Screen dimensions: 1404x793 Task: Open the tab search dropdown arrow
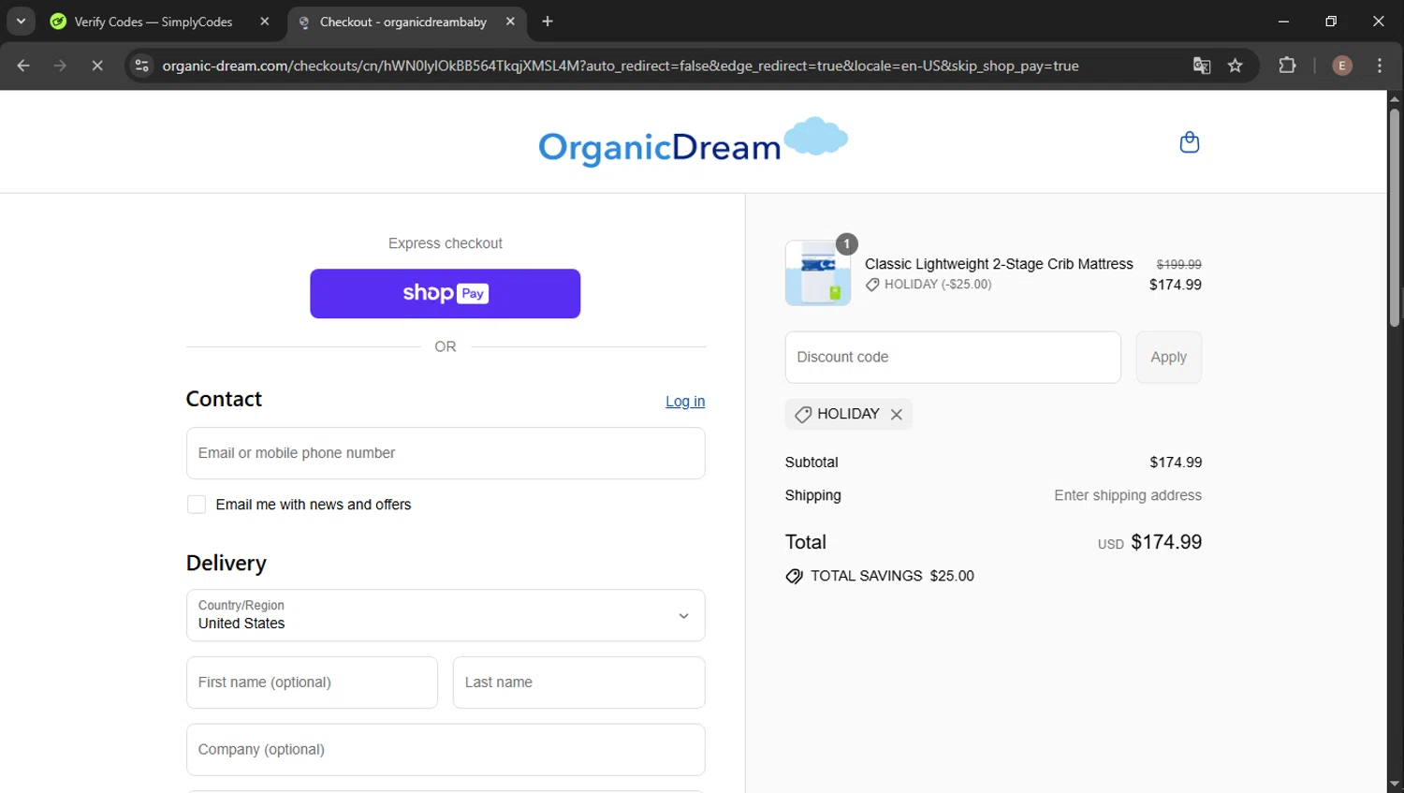coord(21,21)
